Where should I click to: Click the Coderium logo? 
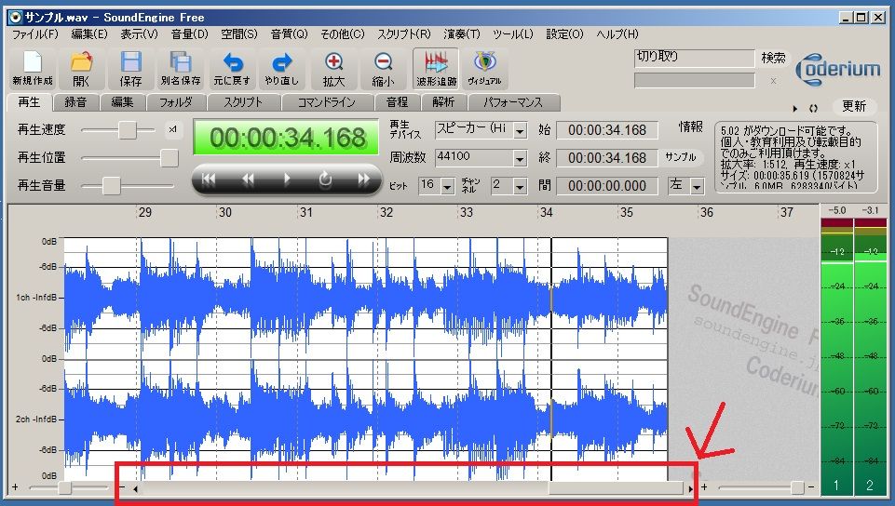[x=838, y=69]
